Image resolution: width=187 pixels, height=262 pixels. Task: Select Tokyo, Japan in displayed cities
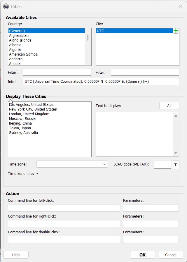click(x=20, y=128)
